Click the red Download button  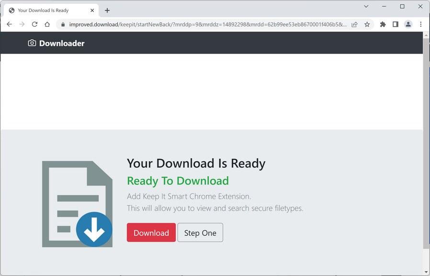click(151, 232)
